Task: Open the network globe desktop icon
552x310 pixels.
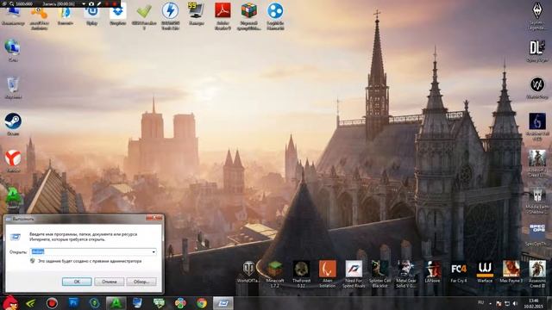Action: pos(13,47)
